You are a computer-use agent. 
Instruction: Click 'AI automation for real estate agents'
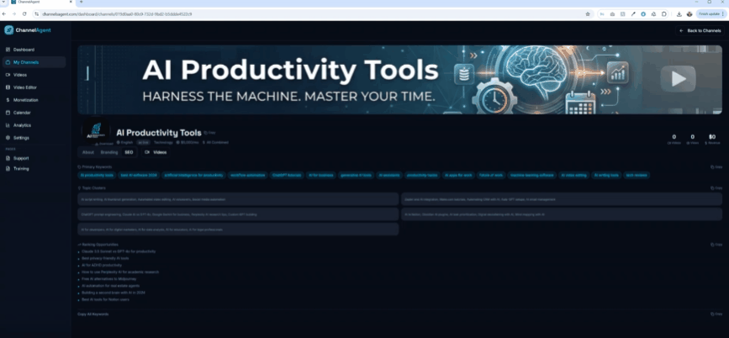tap(110, 286)
